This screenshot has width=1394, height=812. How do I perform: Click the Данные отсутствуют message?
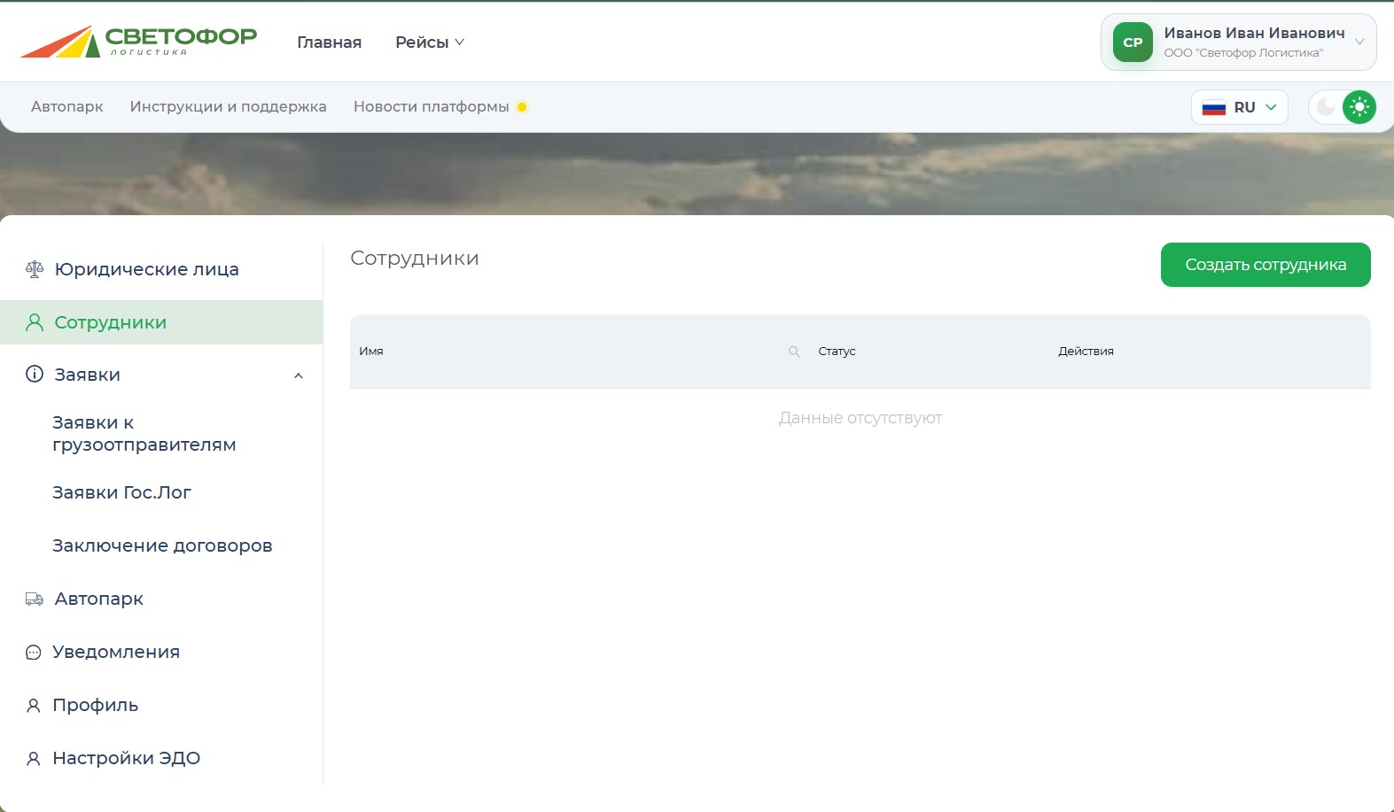tap(861, 418)
